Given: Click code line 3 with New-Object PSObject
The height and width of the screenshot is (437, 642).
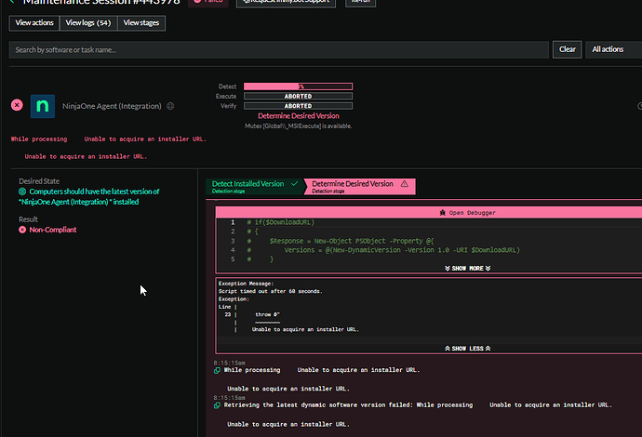Looking at the screenshot, I should coord(341,241).
